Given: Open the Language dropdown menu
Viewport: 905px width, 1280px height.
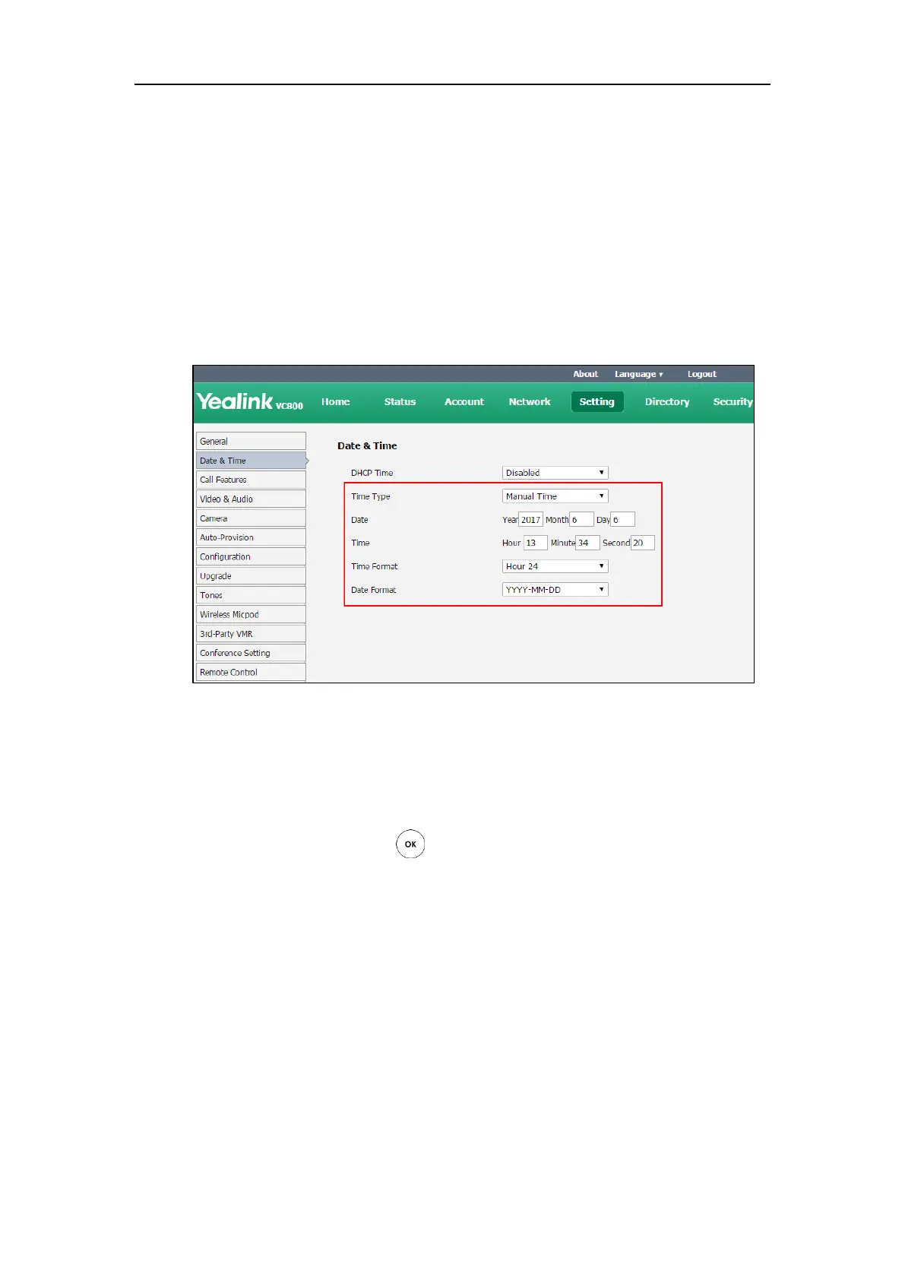Looking at the screenshot, I should 638,374.
